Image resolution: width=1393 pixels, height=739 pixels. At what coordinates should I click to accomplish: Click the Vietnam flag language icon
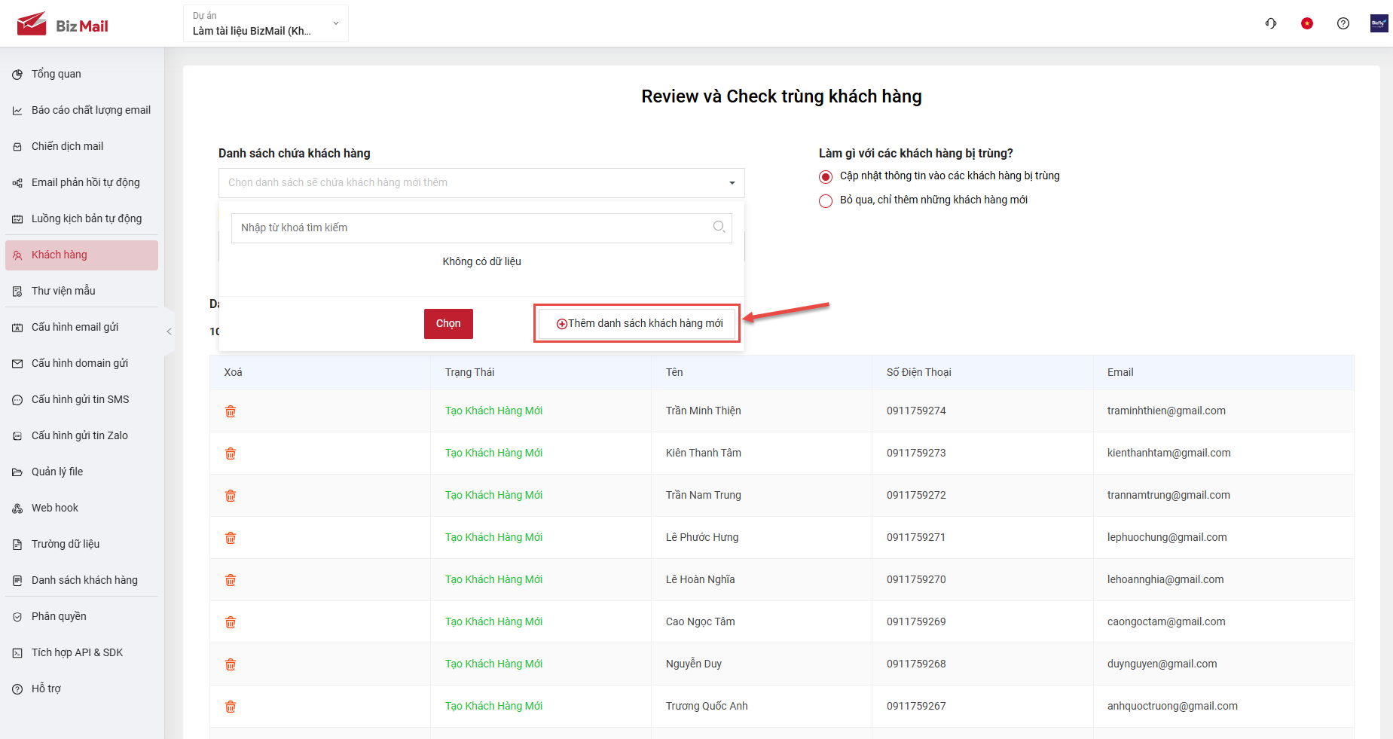tap(1307, 23)
